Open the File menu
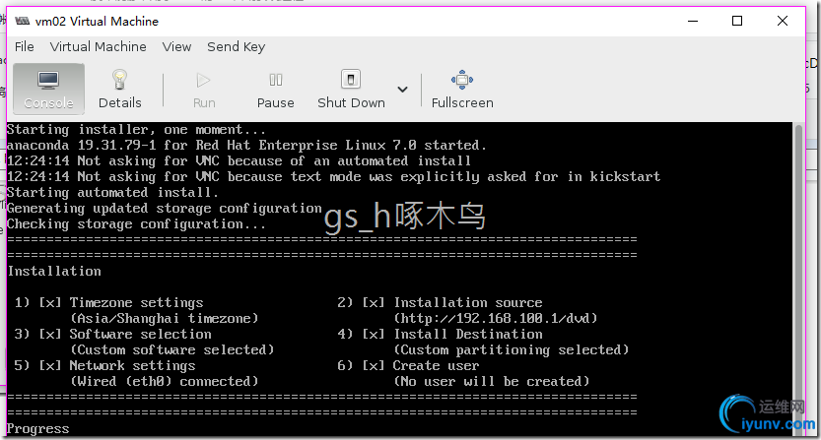The image size is (821, 440). tap(25, 46)
